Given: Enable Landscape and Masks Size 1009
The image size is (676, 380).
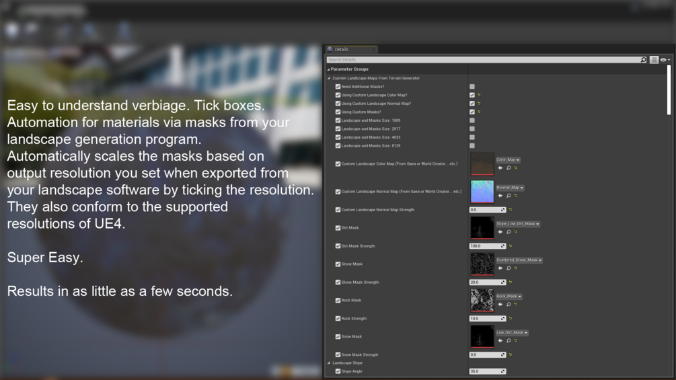Looking at the screenshot, I should tap(472, 120).
